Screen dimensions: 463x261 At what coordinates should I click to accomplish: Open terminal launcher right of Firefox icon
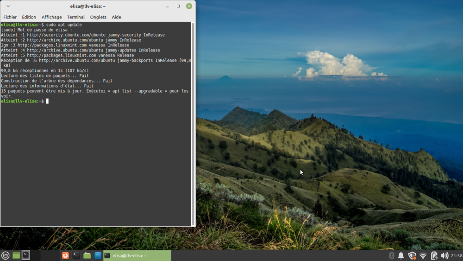pos(76,255)
